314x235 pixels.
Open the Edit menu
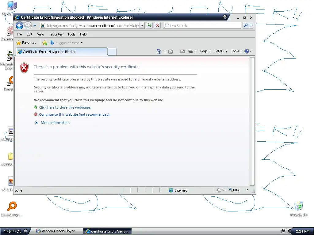click(29, 34)
